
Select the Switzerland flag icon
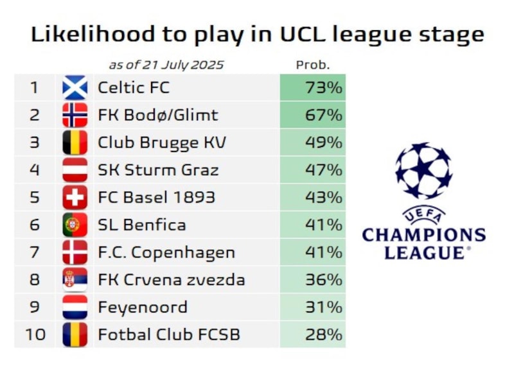coord(75,198)
